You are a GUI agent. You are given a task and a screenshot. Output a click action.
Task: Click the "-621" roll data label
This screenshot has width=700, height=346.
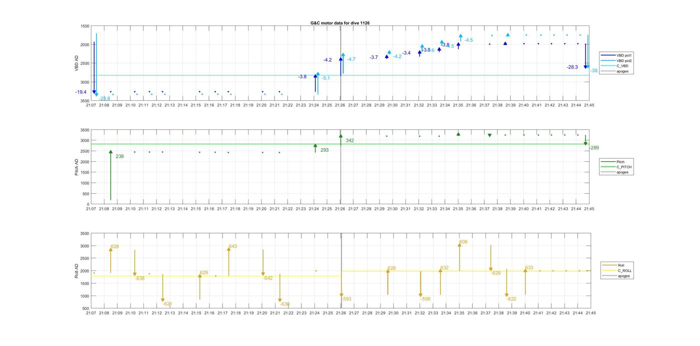pyautogui.click(x=167, y=304)
